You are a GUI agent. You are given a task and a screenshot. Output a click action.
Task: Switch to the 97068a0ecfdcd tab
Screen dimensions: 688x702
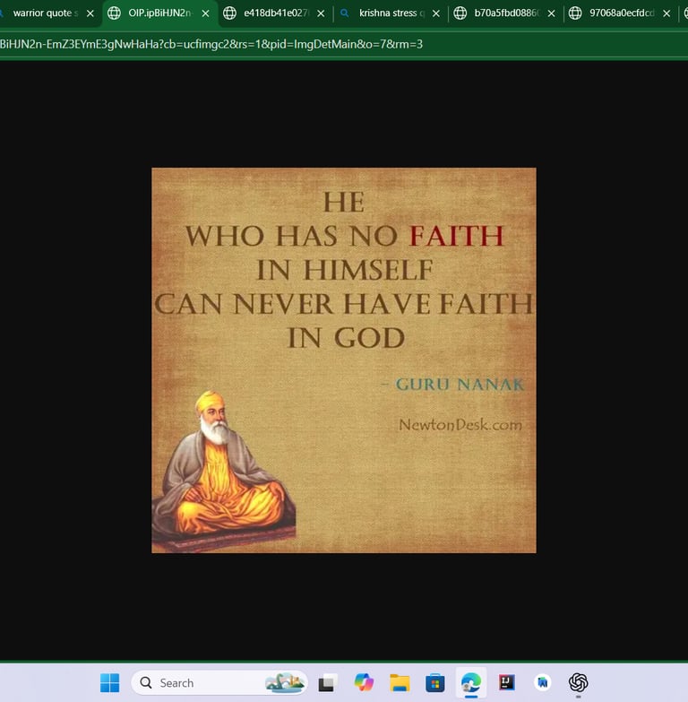621,13
